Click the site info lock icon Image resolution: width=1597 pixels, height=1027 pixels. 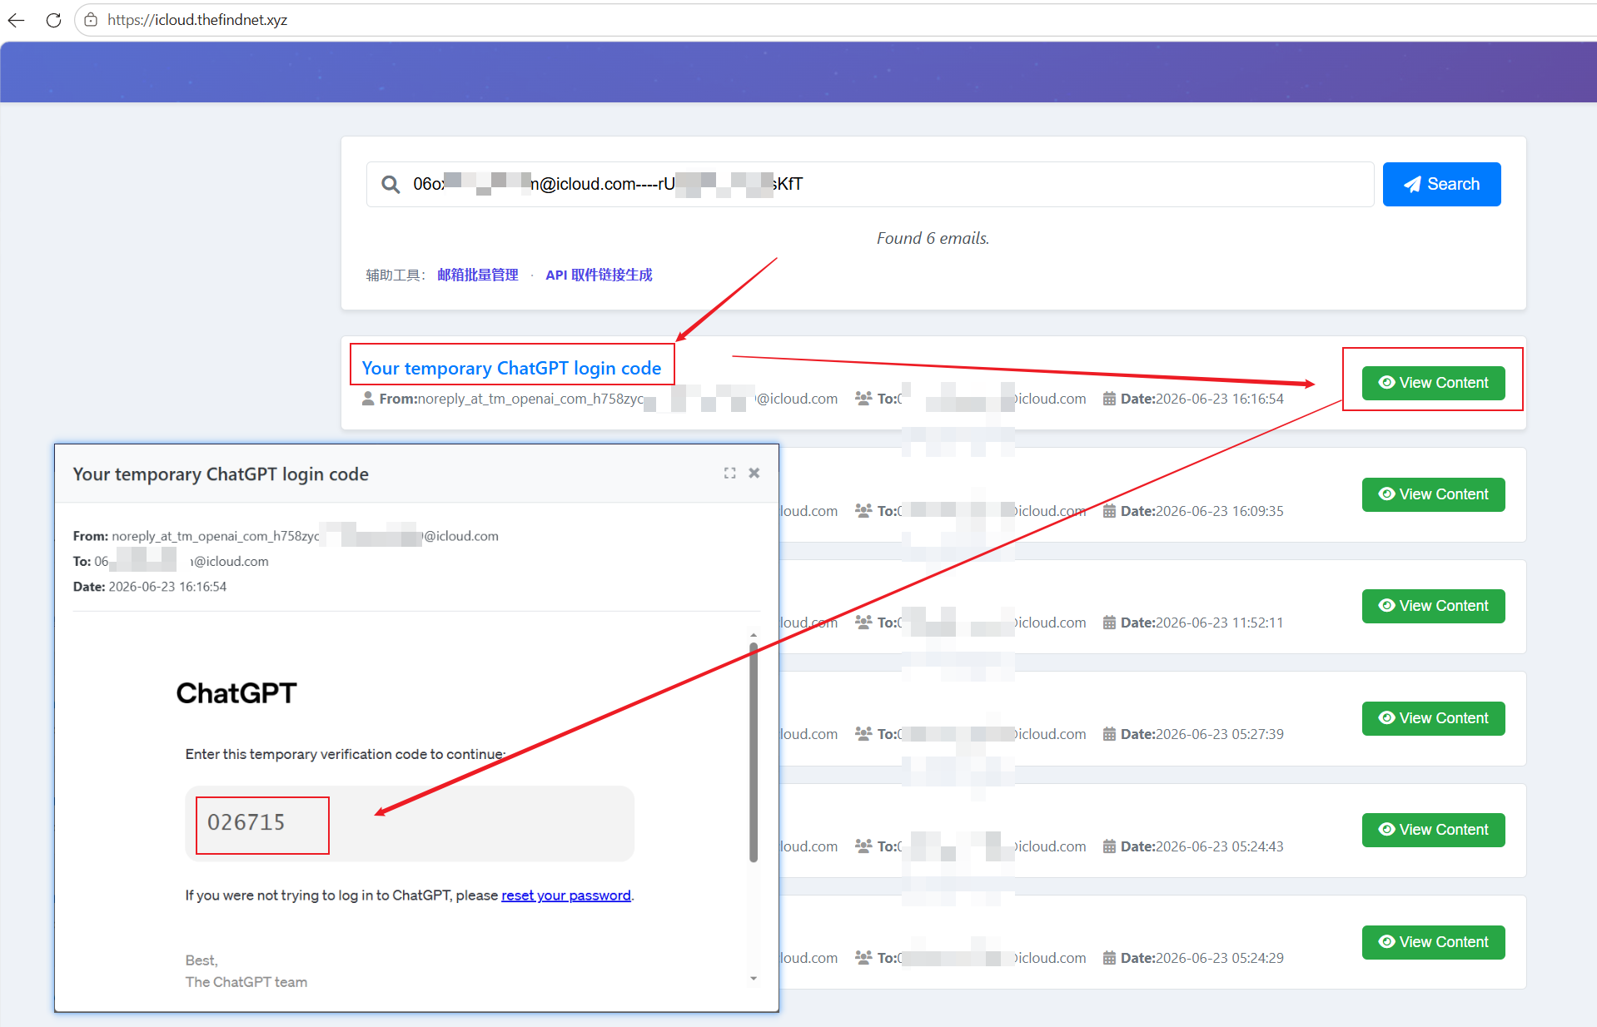pos(91,20)
